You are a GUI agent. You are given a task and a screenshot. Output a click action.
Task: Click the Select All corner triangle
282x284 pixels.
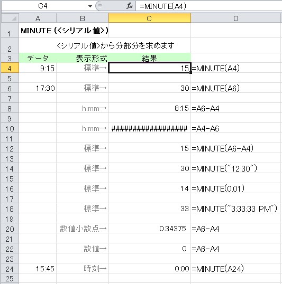click(x=10, y=18)
